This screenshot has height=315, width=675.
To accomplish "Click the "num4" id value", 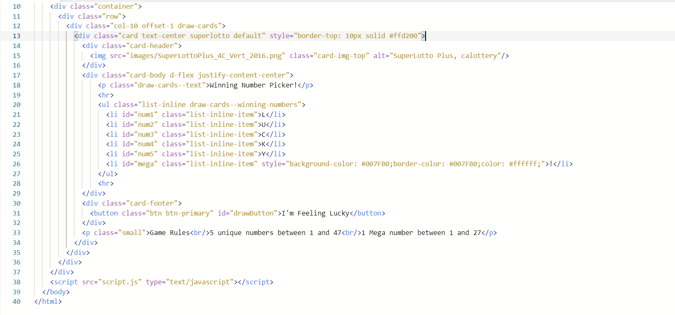I will (x=146, y=144).
